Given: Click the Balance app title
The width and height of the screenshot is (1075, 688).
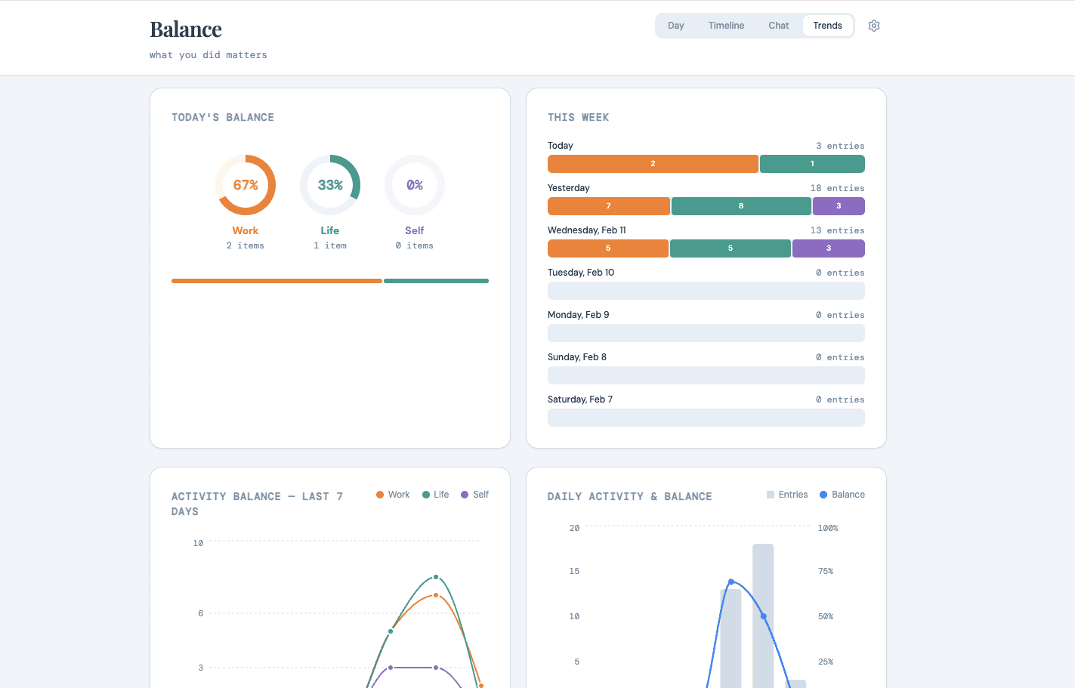Looking at the screenshot, I should pyautogui.click(x=186, y=29).
